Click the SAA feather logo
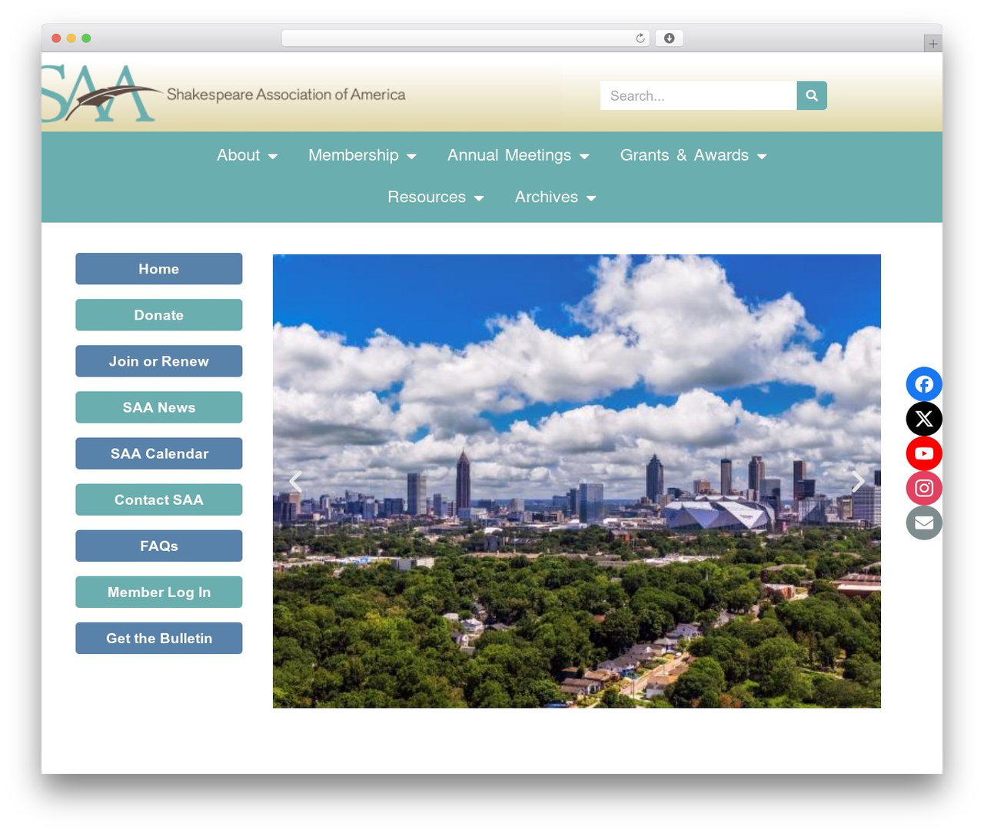The width and height of the screenshot is (984, 833). click(x=101, y=95)
